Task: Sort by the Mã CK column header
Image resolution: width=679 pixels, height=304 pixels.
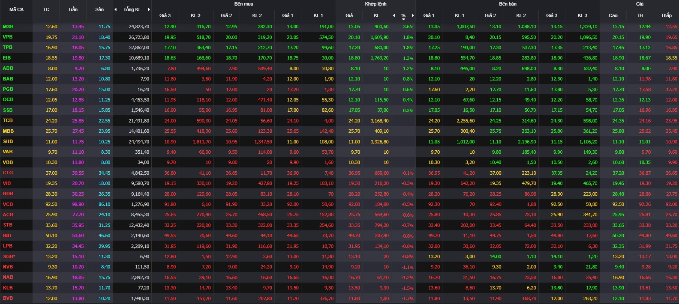Action: point(17,9)
